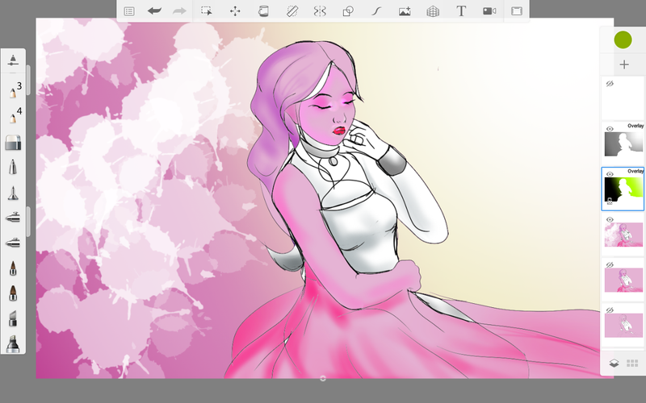Import an image via the picture icon
This screenshot has width=646, height=403.
(x=405, y=11)
